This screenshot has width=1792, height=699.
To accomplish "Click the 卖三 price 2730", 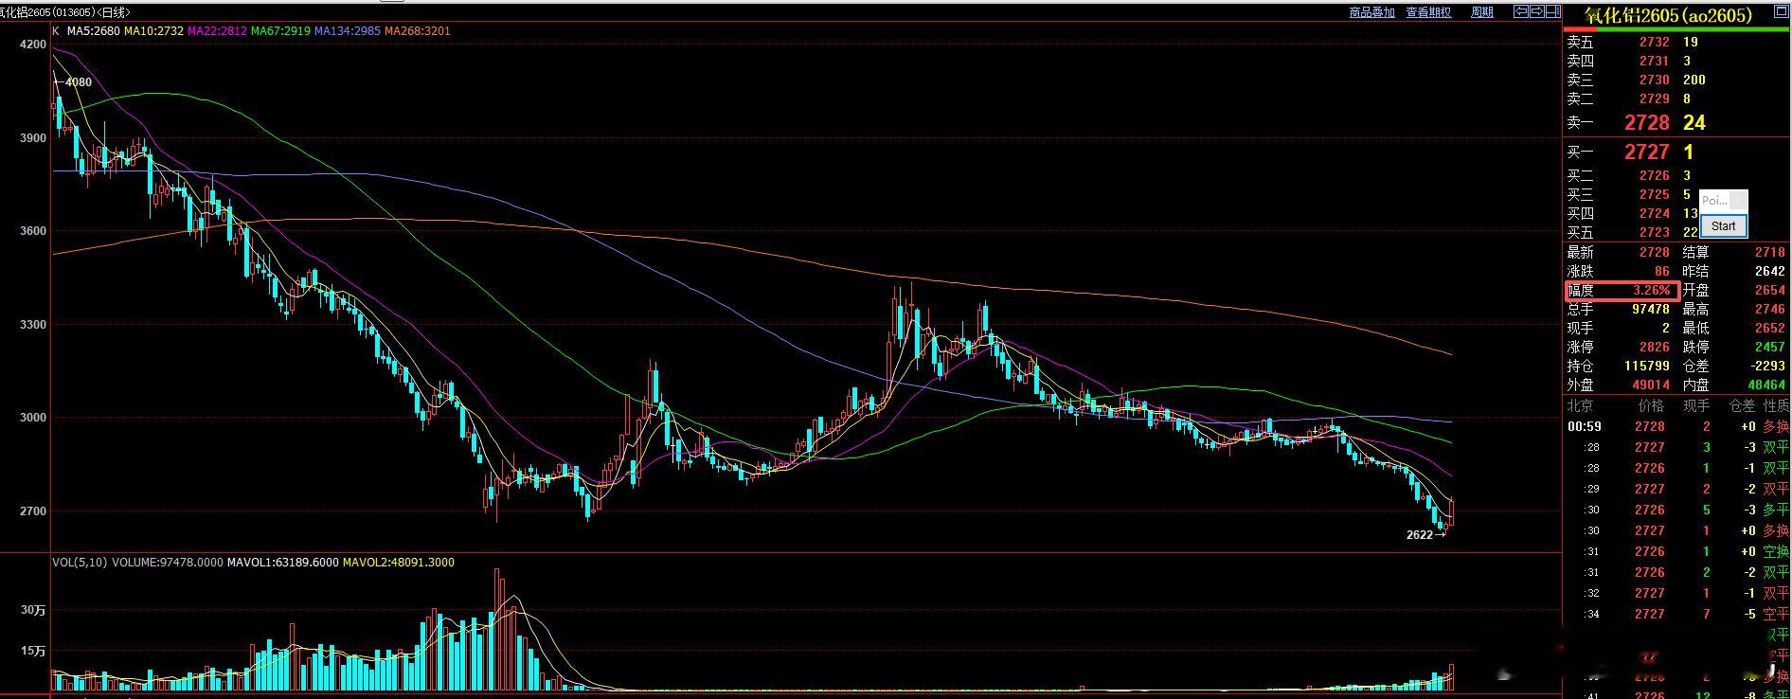I will pyautogui.click(x=1655, y=80).
